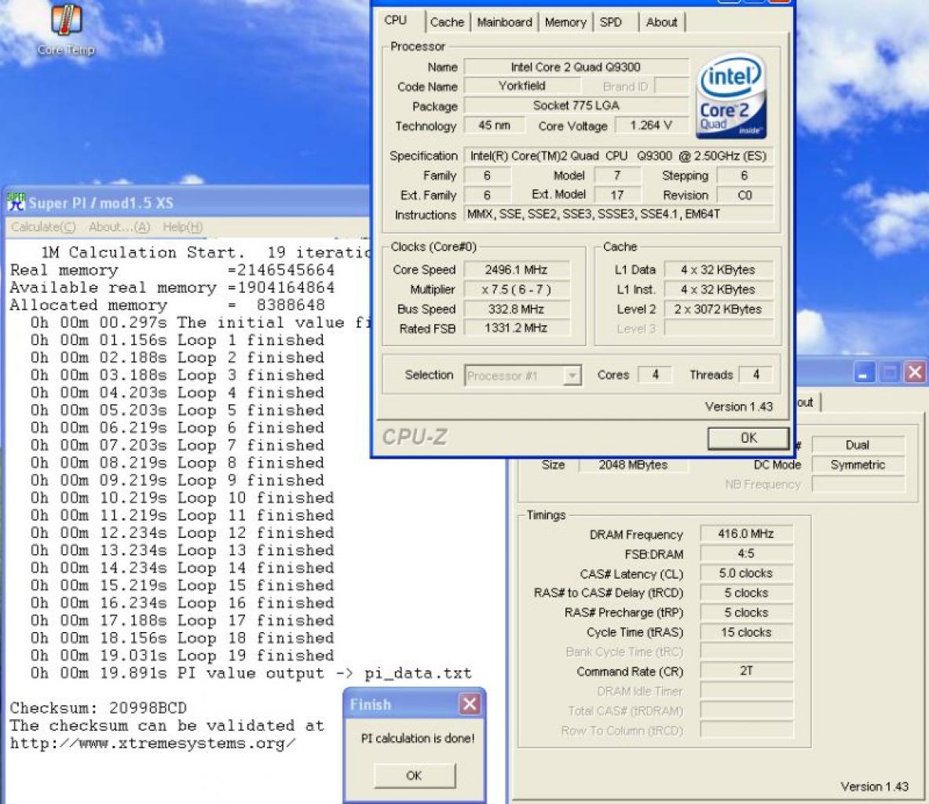Open the Calculate menu in Super PI
The height and width of the screenshot is (804, 929).
tap(44, 227)
